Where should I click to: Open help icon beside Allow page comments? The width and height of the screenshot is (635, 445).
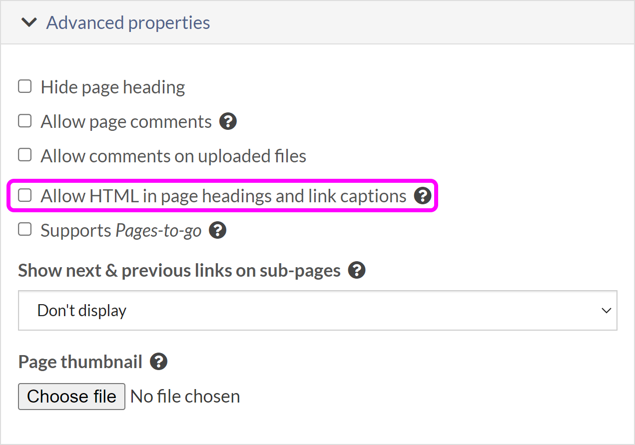click(x=228, y=121)
